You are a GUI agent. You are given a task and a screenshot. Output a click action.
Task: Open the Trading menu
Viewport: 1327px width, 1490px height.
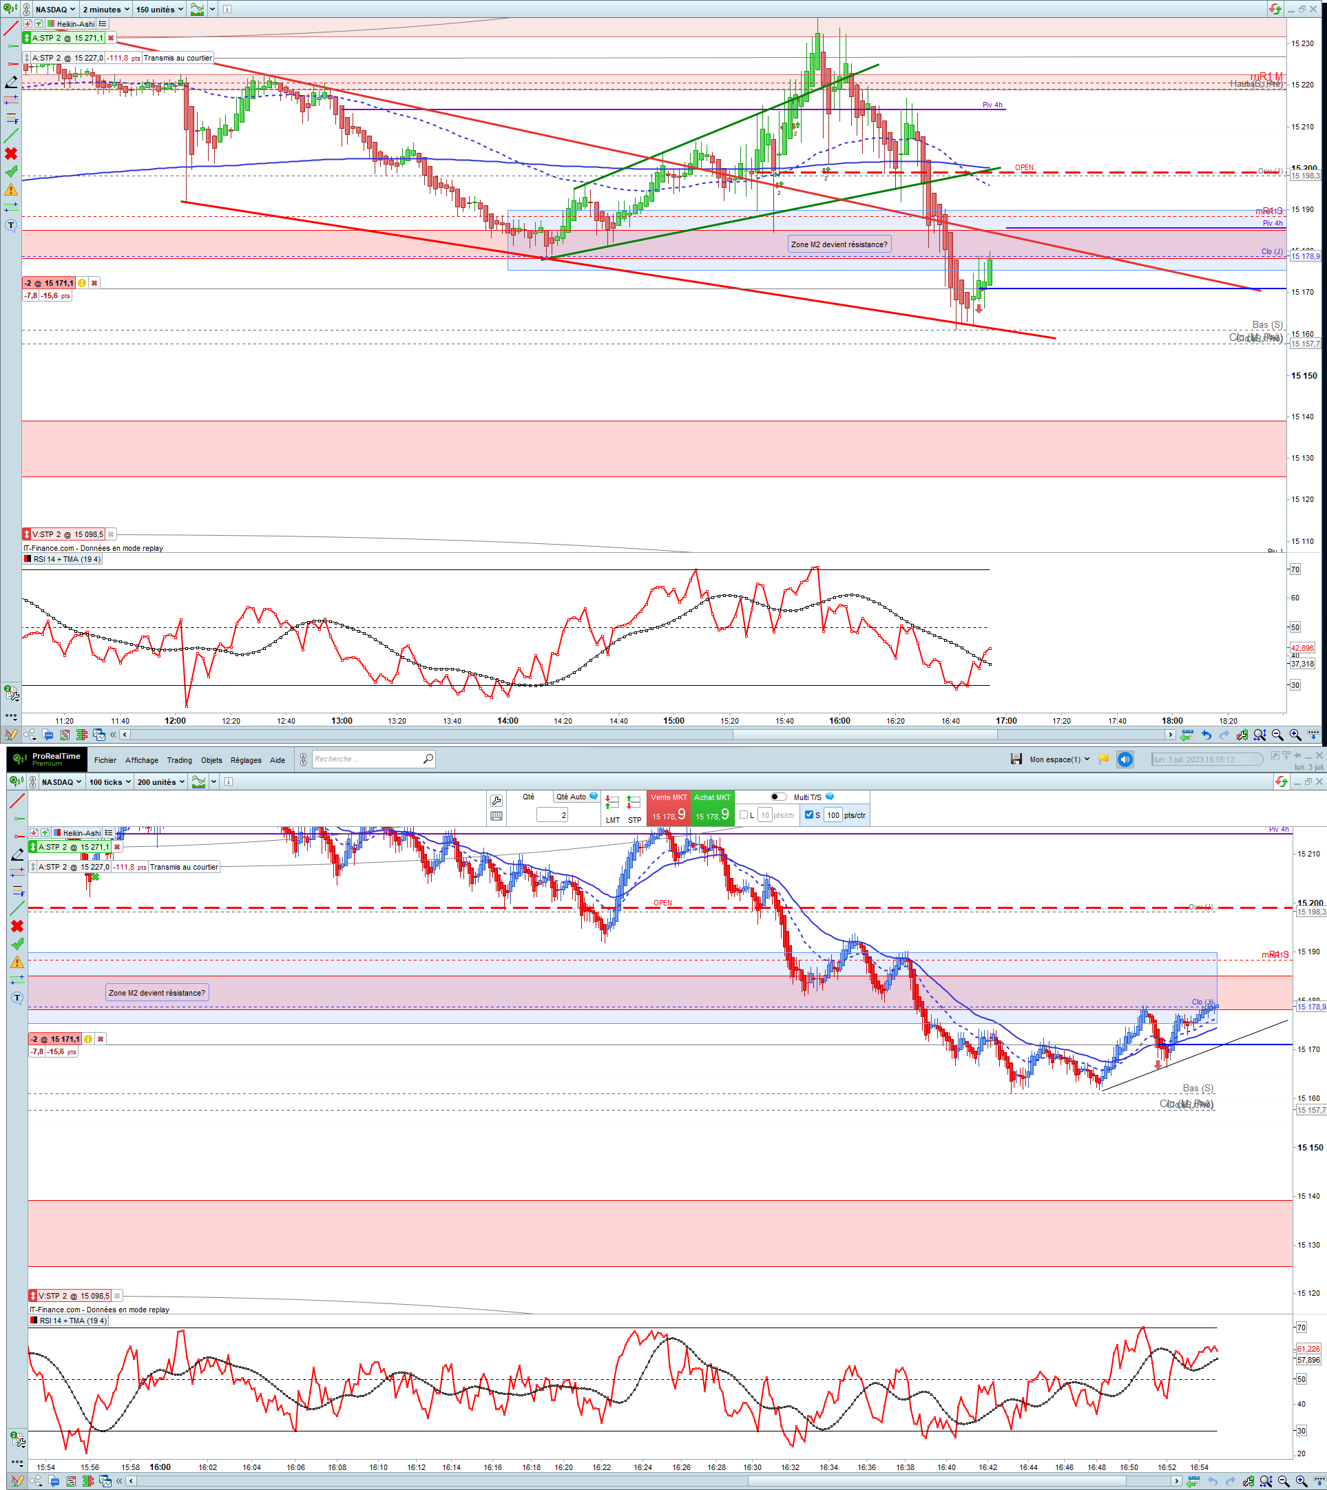[x=179, y=760]
